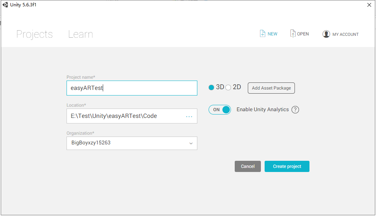Toggle off Enable Unity Analytics switch
This screenshot has height=216, width=376.
pos(220,110)
